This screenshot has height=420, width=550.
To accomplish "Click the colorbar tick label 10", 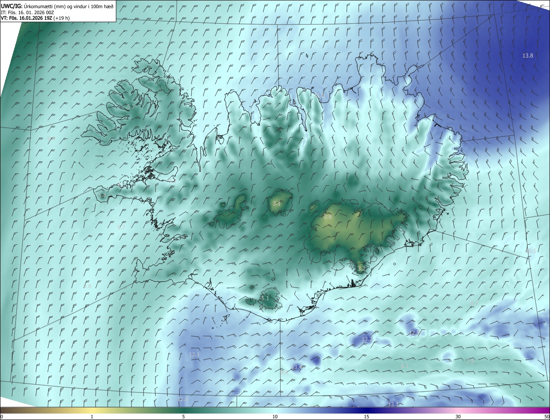I will (x=275, y=417).
